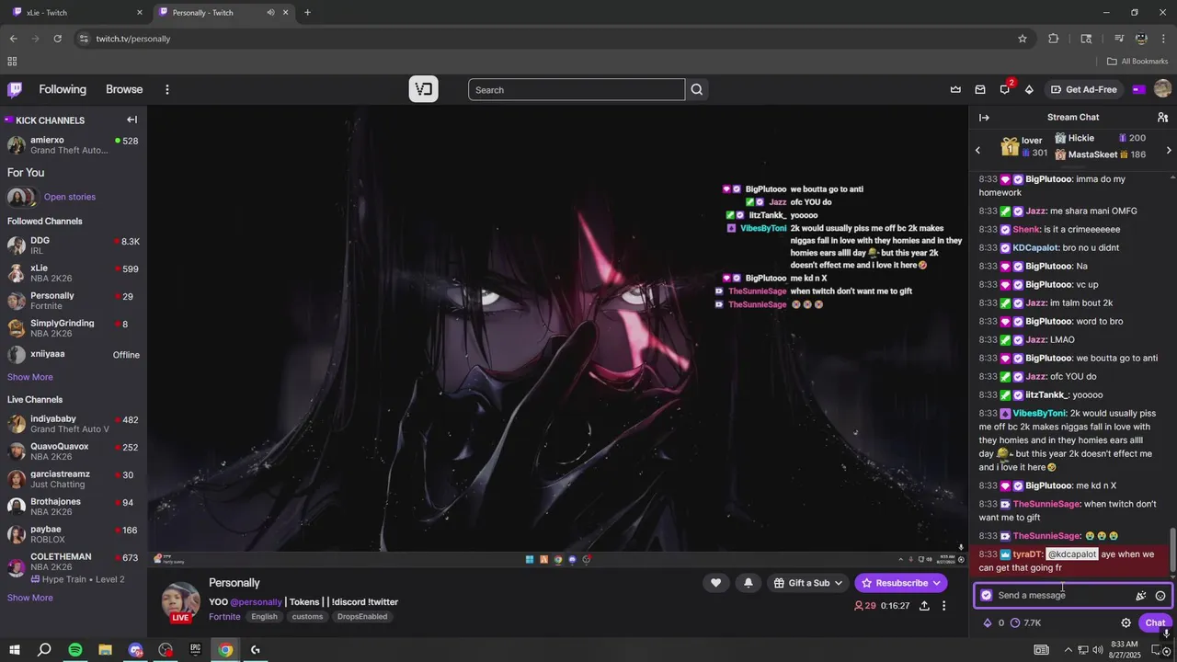
Task: Open a new browser tab
Action: tap(307, 12)
